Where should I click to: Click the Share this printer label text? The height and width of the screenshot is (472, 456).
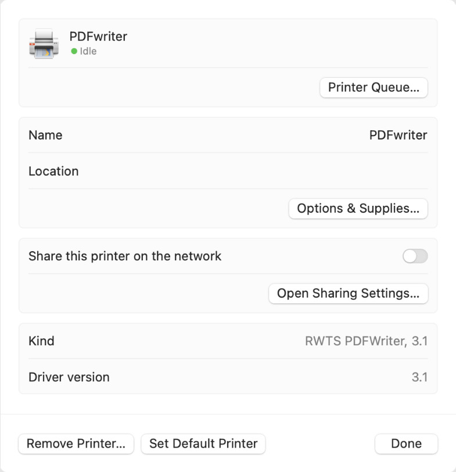(125, 256)
